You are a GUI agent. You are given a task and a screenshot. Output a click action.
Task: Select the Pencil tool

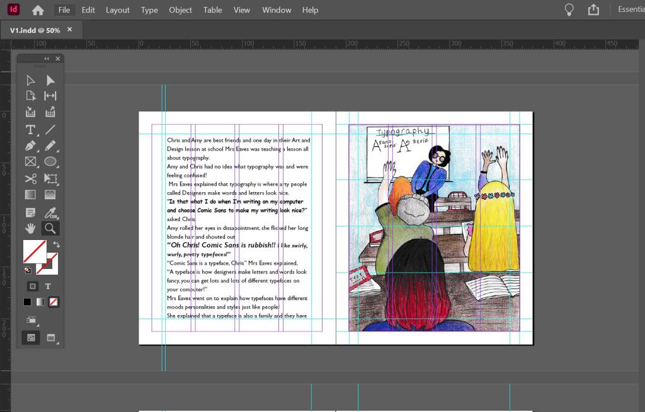(x=50, y=146)
